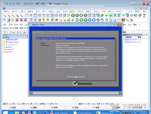Click the purple 比 compare icon
Screen dimensions: 151x114
[25, 20]
